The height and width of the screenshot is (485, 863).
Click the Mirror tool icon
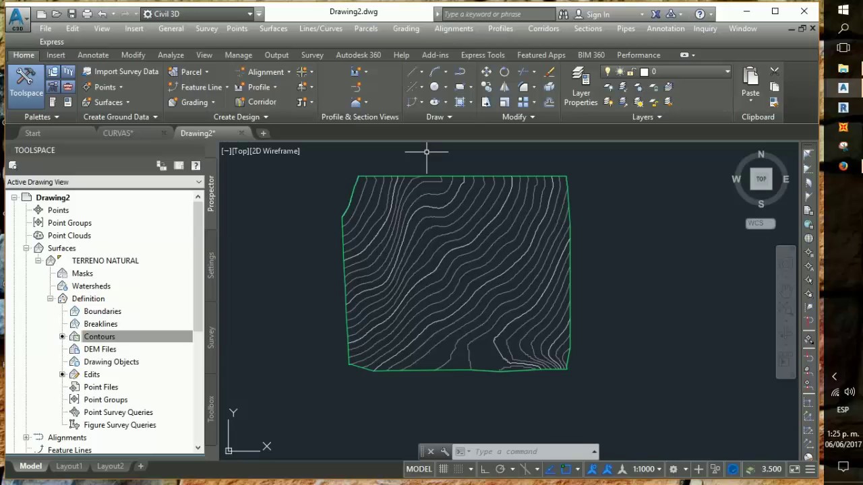click(504, 87)
